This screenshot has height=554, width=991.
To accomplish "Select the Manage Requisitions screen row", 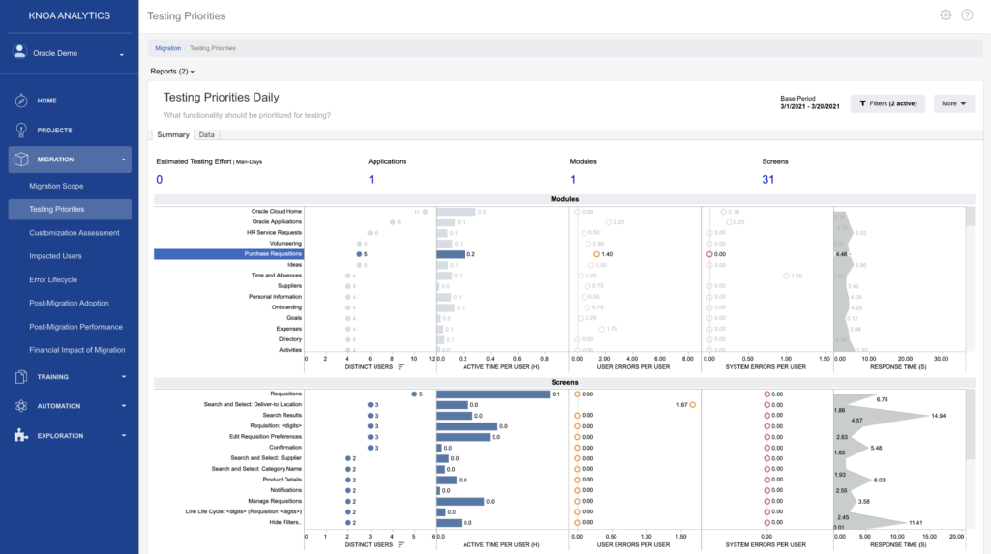I will tap(275, 501).
